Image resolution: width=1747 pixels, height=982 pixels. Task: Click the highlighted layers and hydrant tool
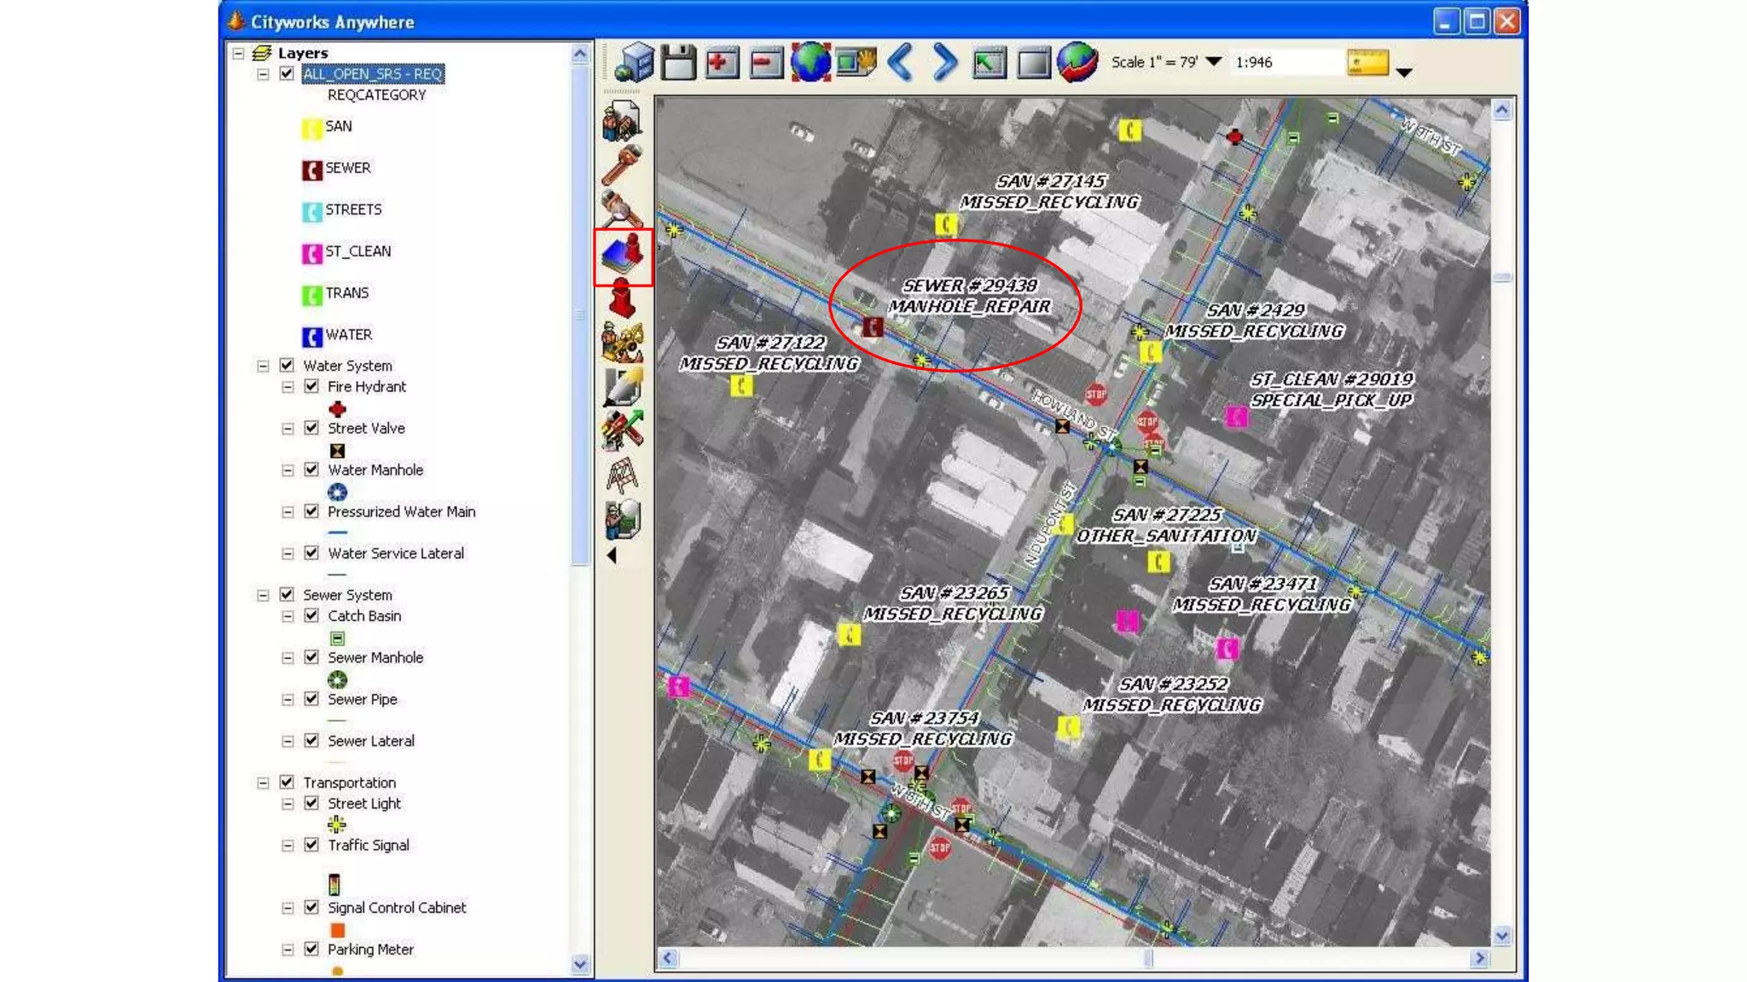[624, 256]
